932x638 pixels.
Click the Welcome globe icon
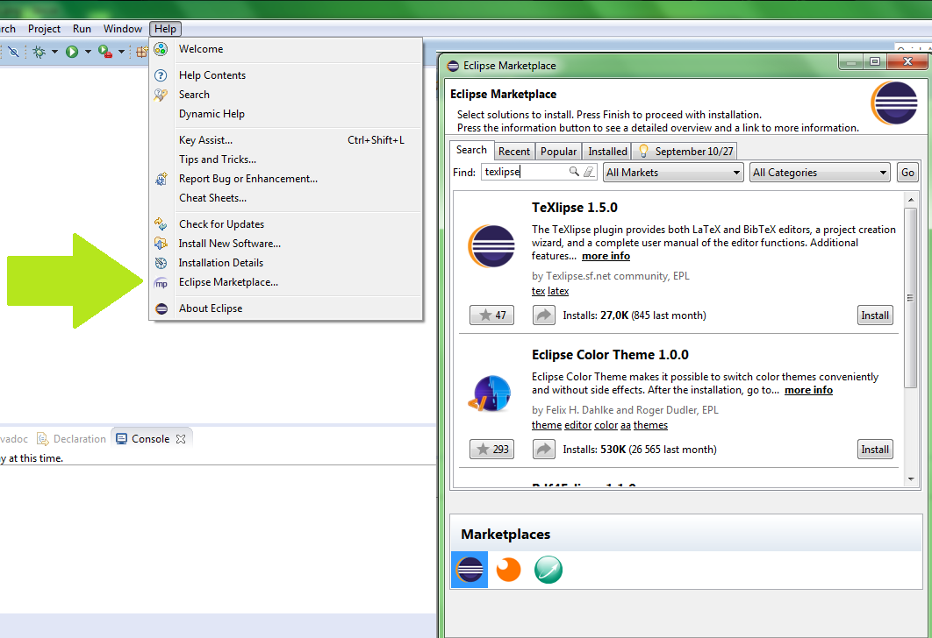(161, 49)
